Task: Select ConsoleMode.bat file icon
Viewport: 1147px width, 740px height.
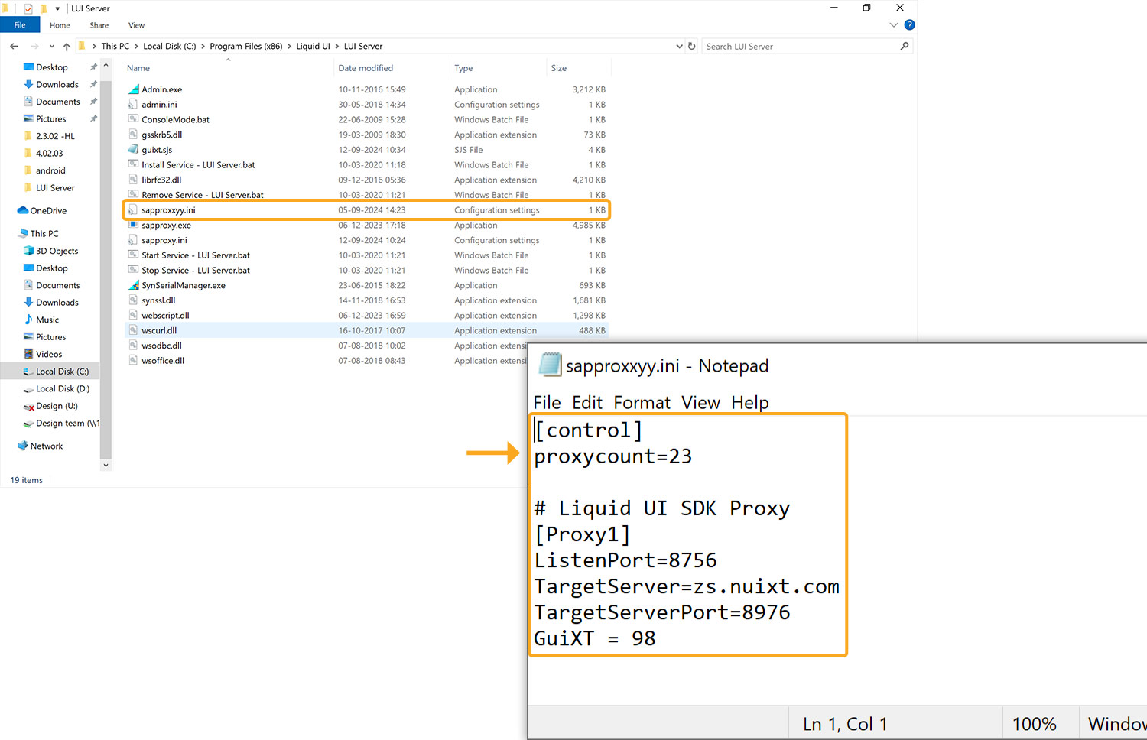Action: coord(133,120)
